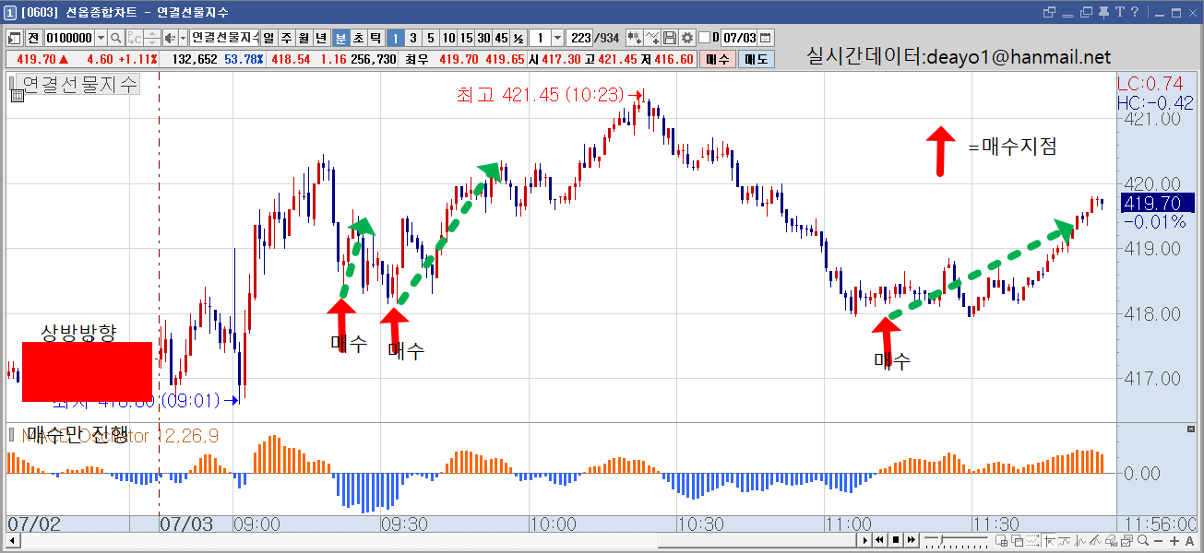Image resolution: width=1204 pixels, height=553 pixels.
Task: Click the speaker sound icon in toolbar
Action: click(169, 38)
